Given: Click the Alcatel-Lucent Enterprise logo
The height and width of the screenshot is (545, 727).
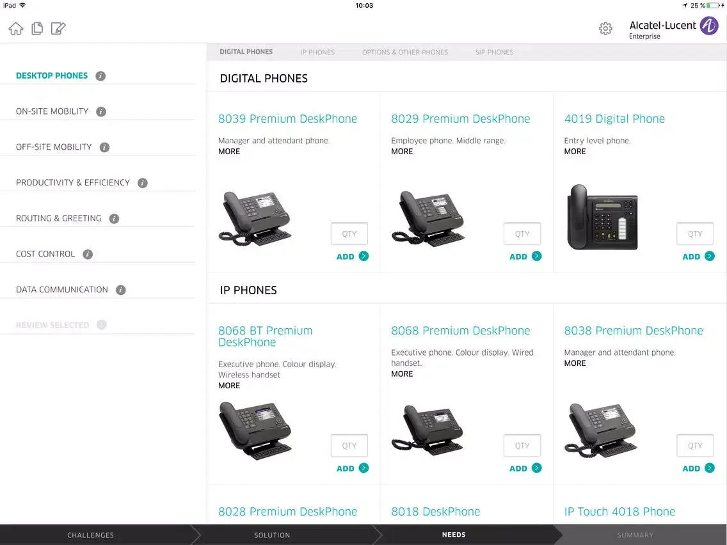Looking at the screenshot, I should pyautogui.click(x=673, y=29).
